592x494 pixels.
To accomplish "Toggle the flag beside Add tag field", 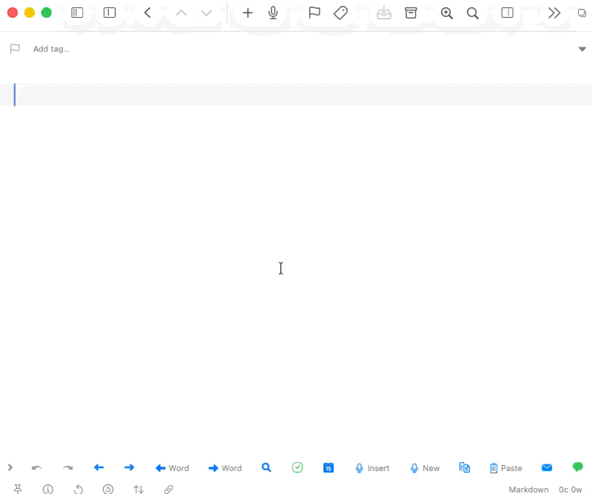I will [15, 49].
